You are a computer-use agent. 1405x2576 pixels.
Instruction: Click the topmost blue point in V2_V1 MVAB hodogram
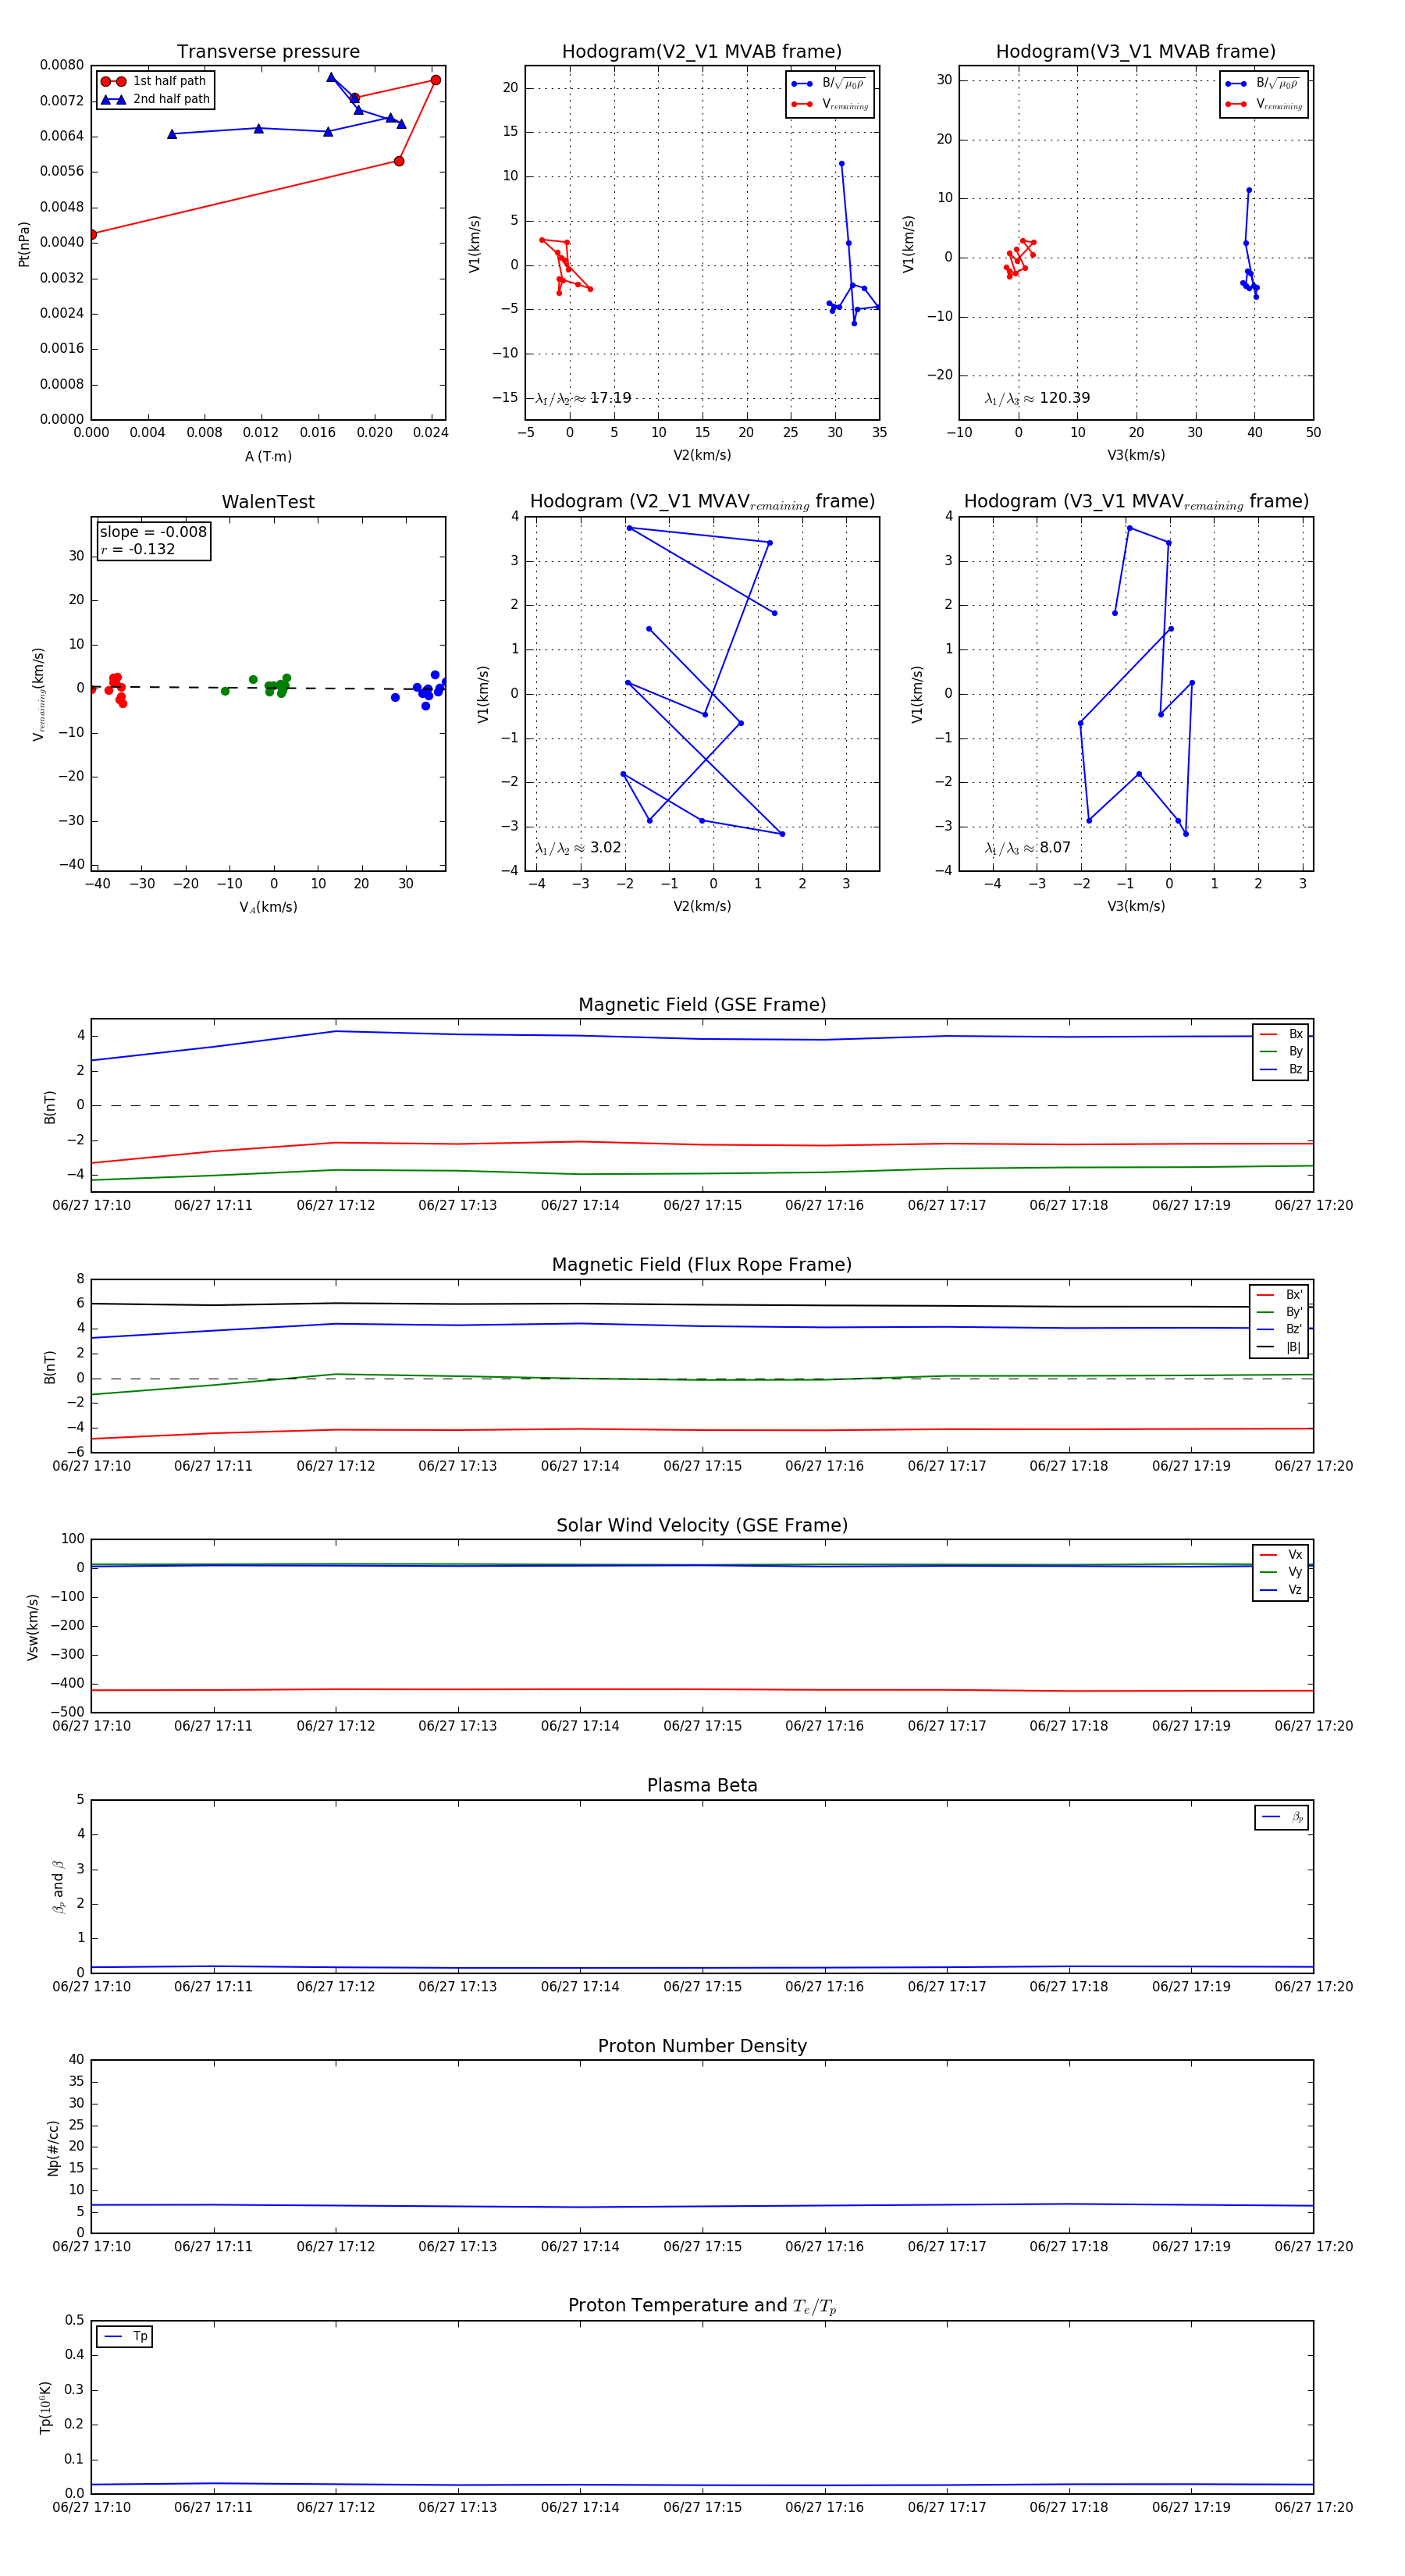tap(841, 163)
